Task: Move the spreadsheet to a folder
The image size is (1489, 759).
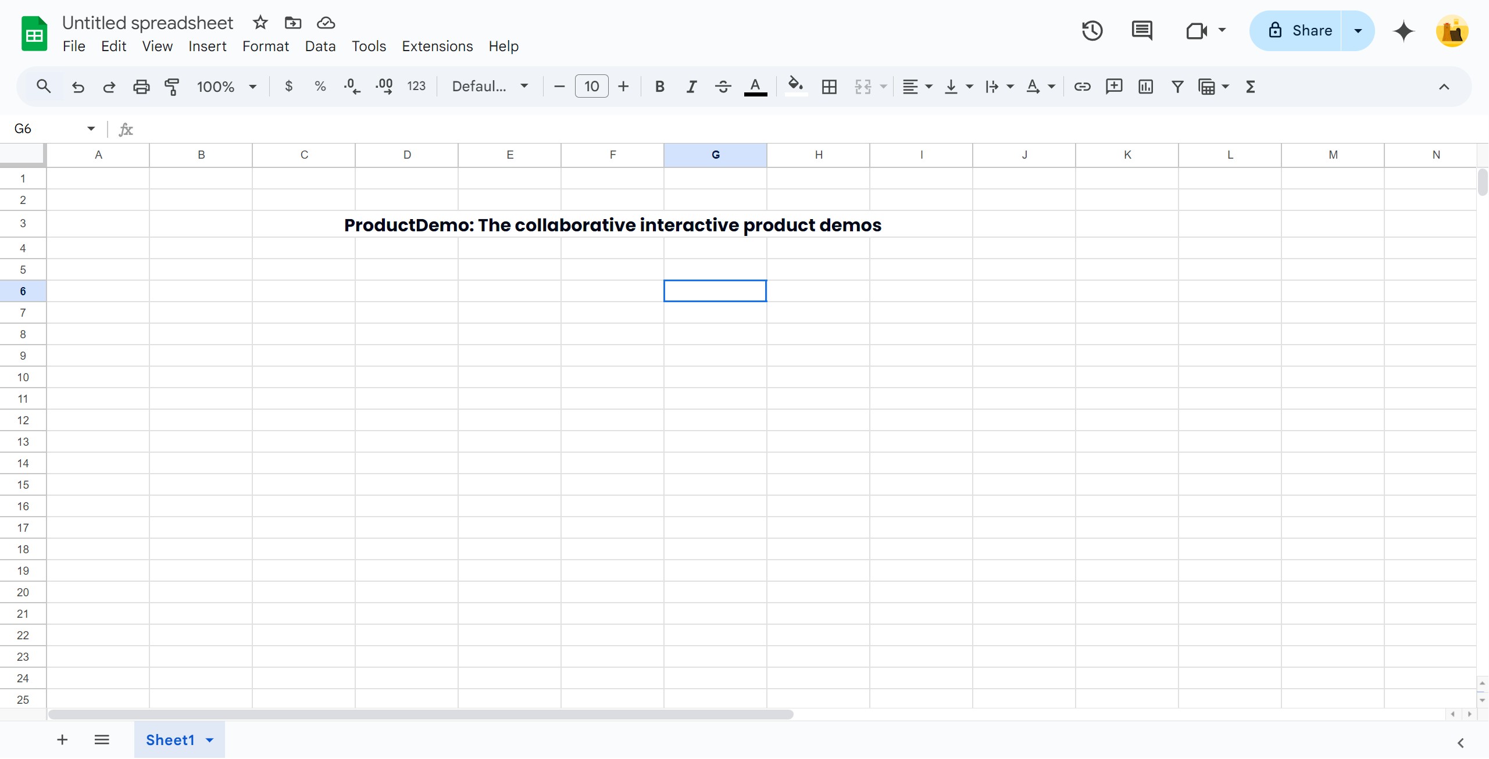Action: click(x=292, y=23)
